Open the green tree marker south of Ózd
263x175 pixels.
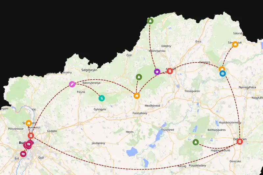point(139,77)
